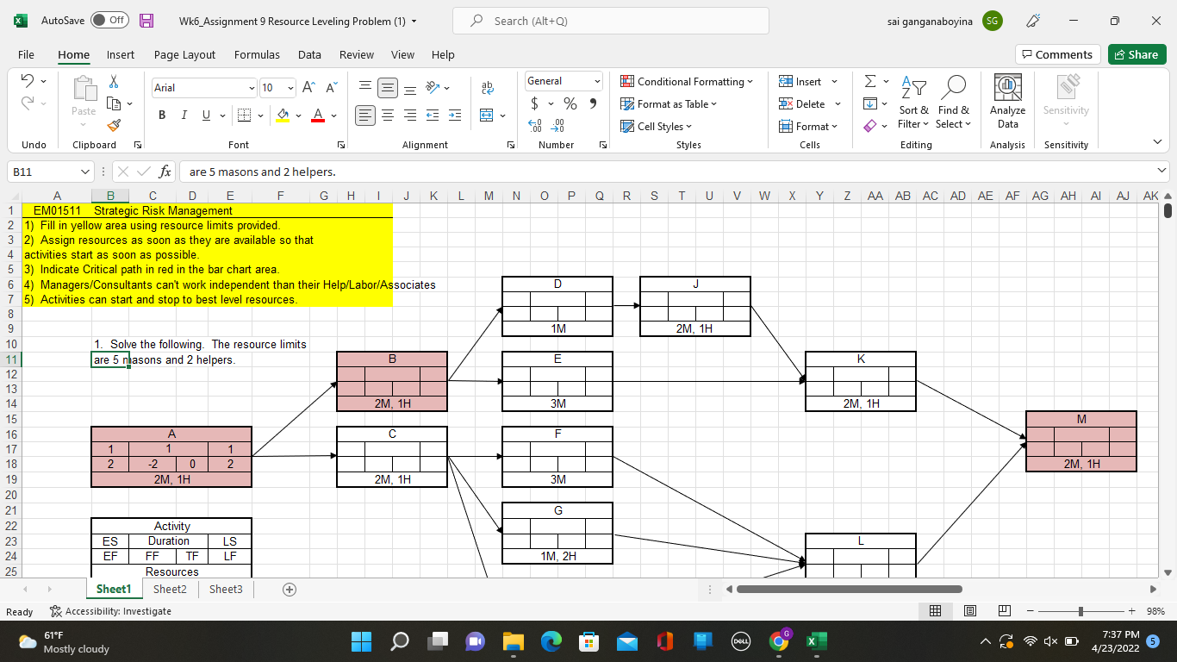Switch to Sheet2 tab

coord(170,589)
